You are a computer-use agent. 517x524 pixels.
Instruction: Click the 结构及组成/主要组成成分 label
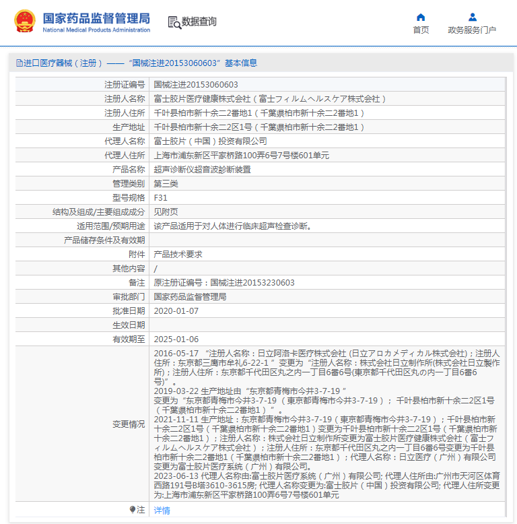(x=98, y=212)
